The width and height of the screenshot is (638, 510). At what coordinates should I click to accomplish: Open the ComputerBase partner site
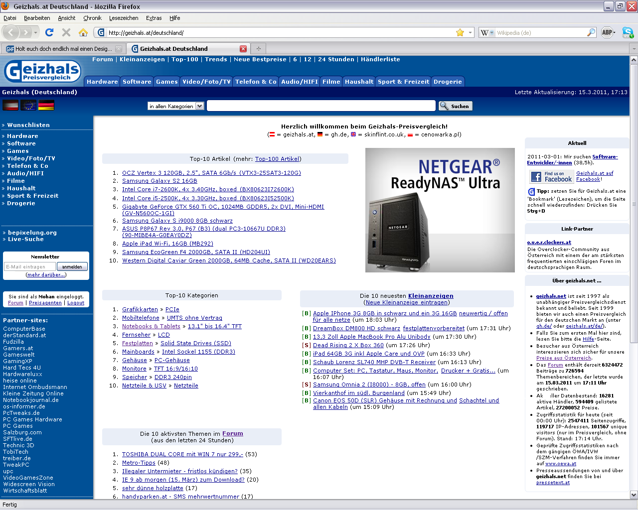point(24,329)
